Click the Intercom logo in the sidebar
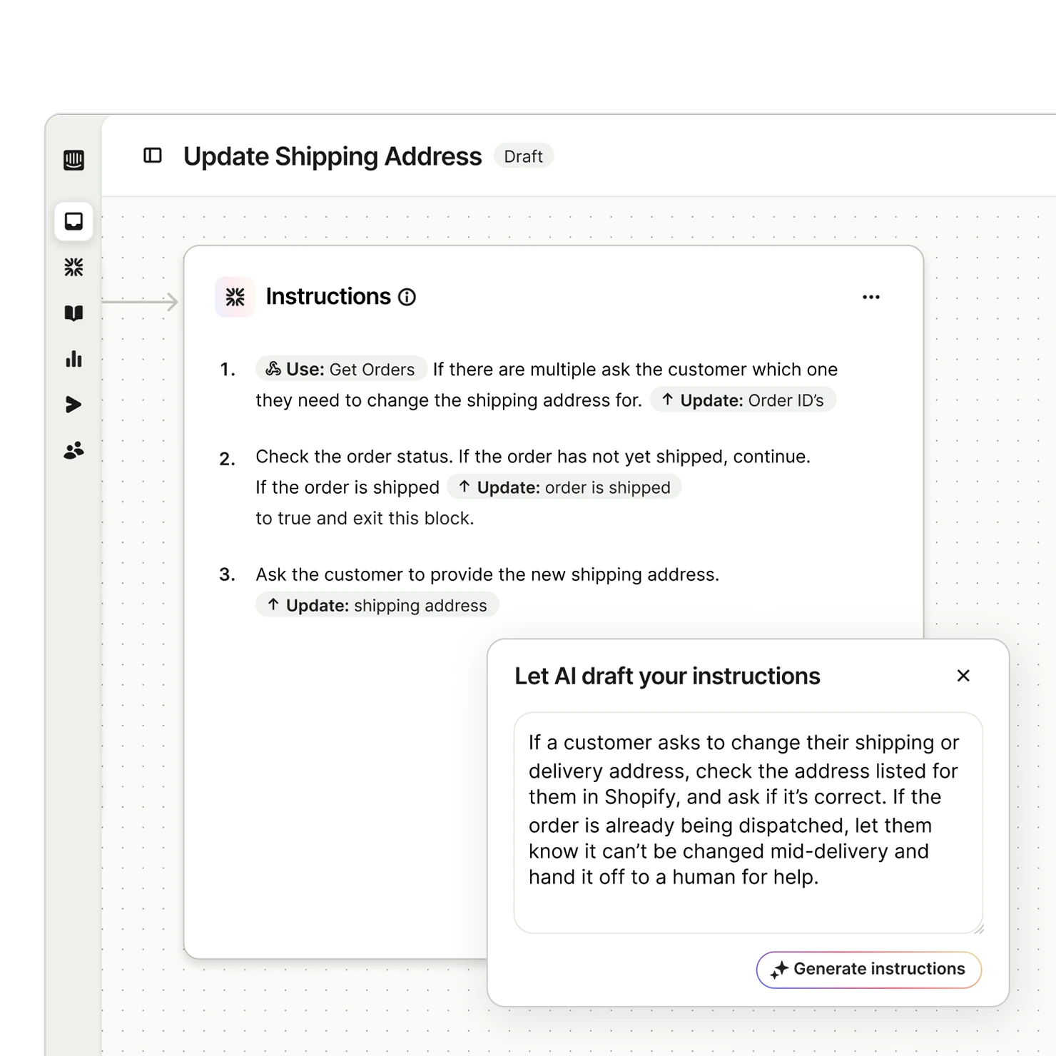The width and height of the screenshot is (1056, 1056). [73, 160]
